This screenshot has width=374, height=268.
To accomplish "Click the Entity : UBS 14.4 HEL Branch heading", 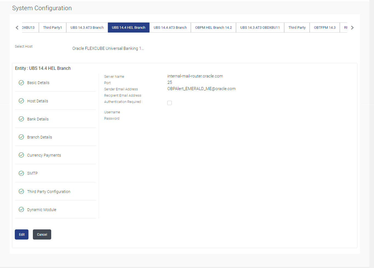I will pos(43,68).
